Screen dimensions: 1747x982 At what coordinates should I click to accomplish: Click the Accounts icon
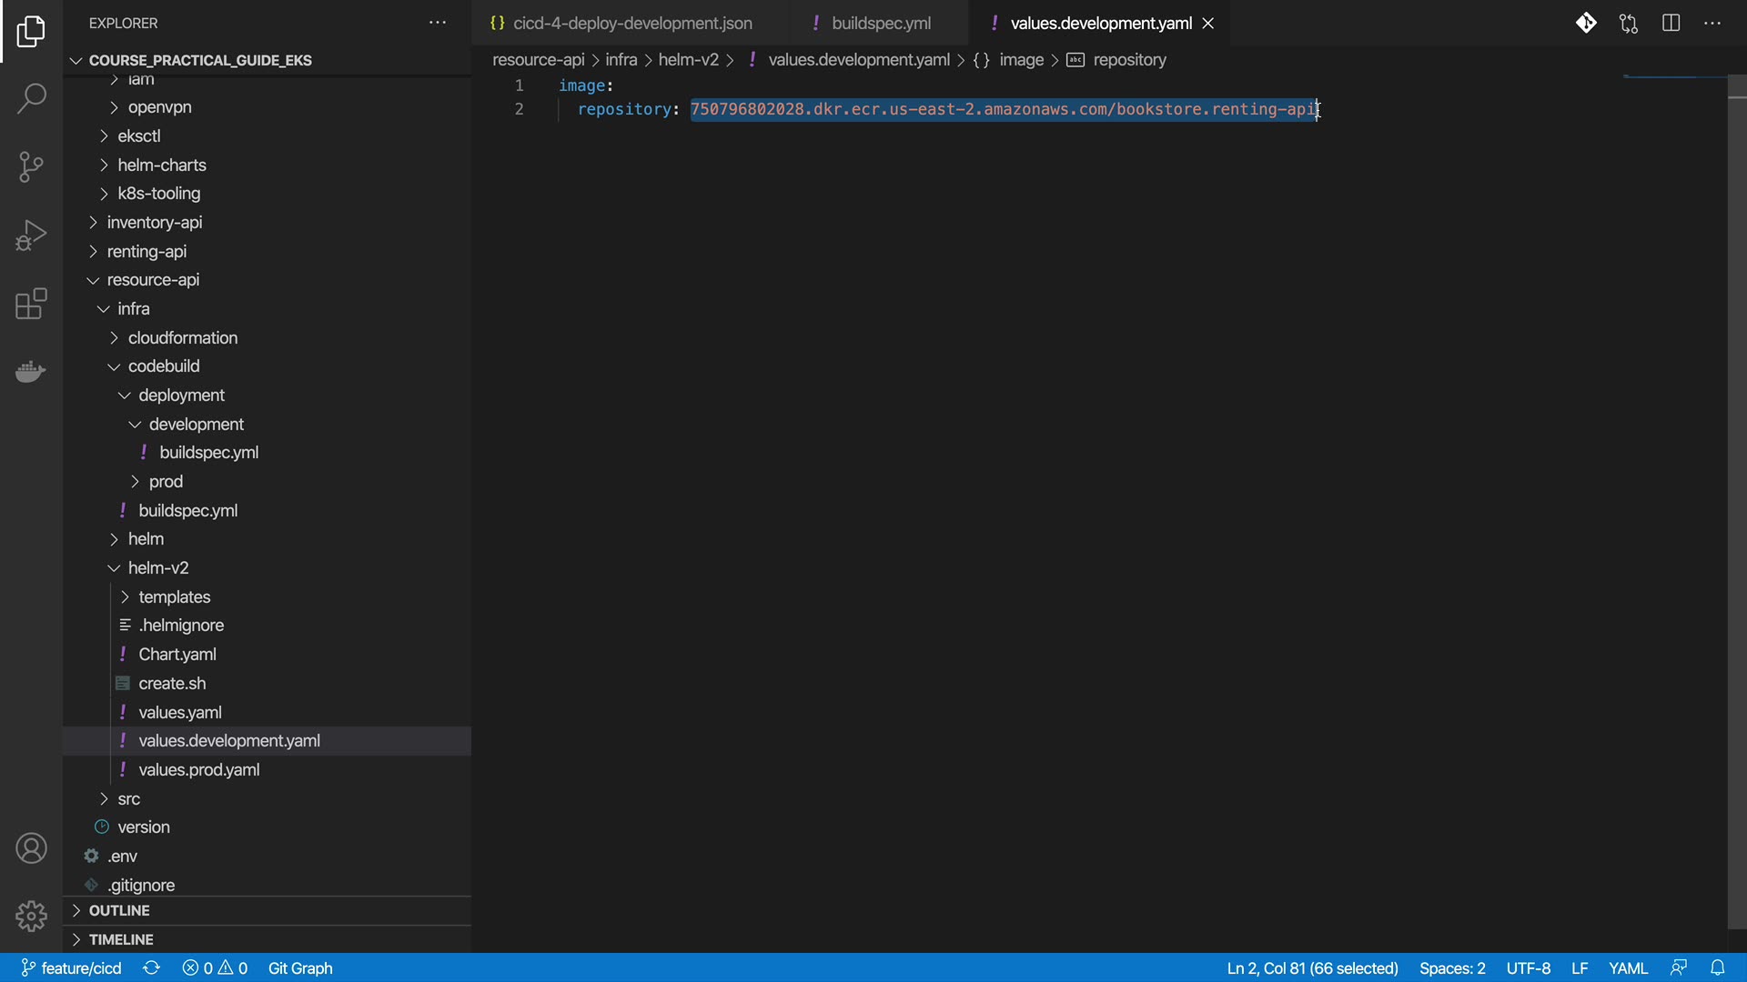(31, 848)
